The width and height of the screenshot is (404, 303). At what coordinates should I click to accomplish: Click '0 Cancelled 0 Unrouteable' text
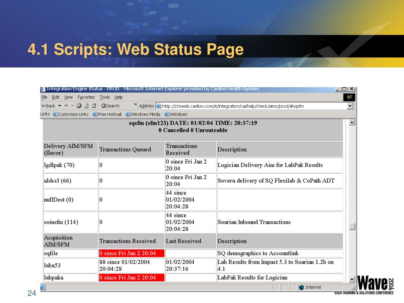pos(193,130)
